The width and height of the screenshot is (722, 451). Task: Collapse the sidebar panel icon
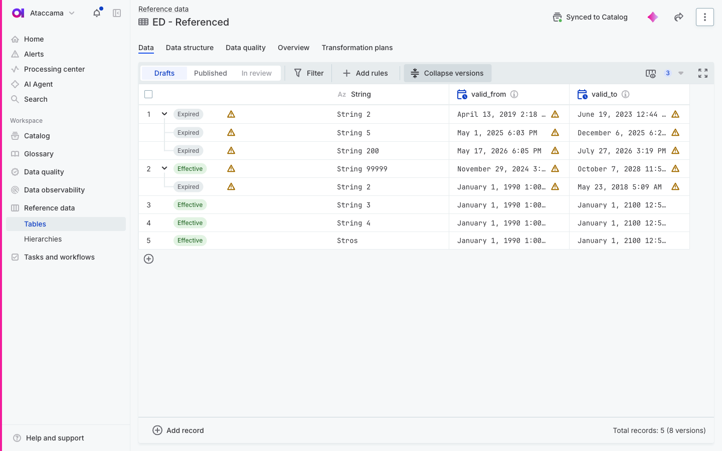pyautogui.click(x=117, y=13)
